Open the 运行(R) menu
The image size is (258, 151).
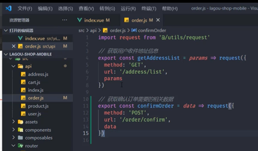click(128, 8)
